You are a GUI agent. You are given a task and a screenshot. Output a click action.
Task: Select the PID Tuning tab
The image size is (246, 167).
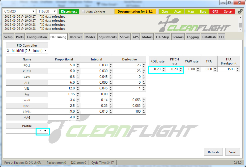click(x=58, y=37)
